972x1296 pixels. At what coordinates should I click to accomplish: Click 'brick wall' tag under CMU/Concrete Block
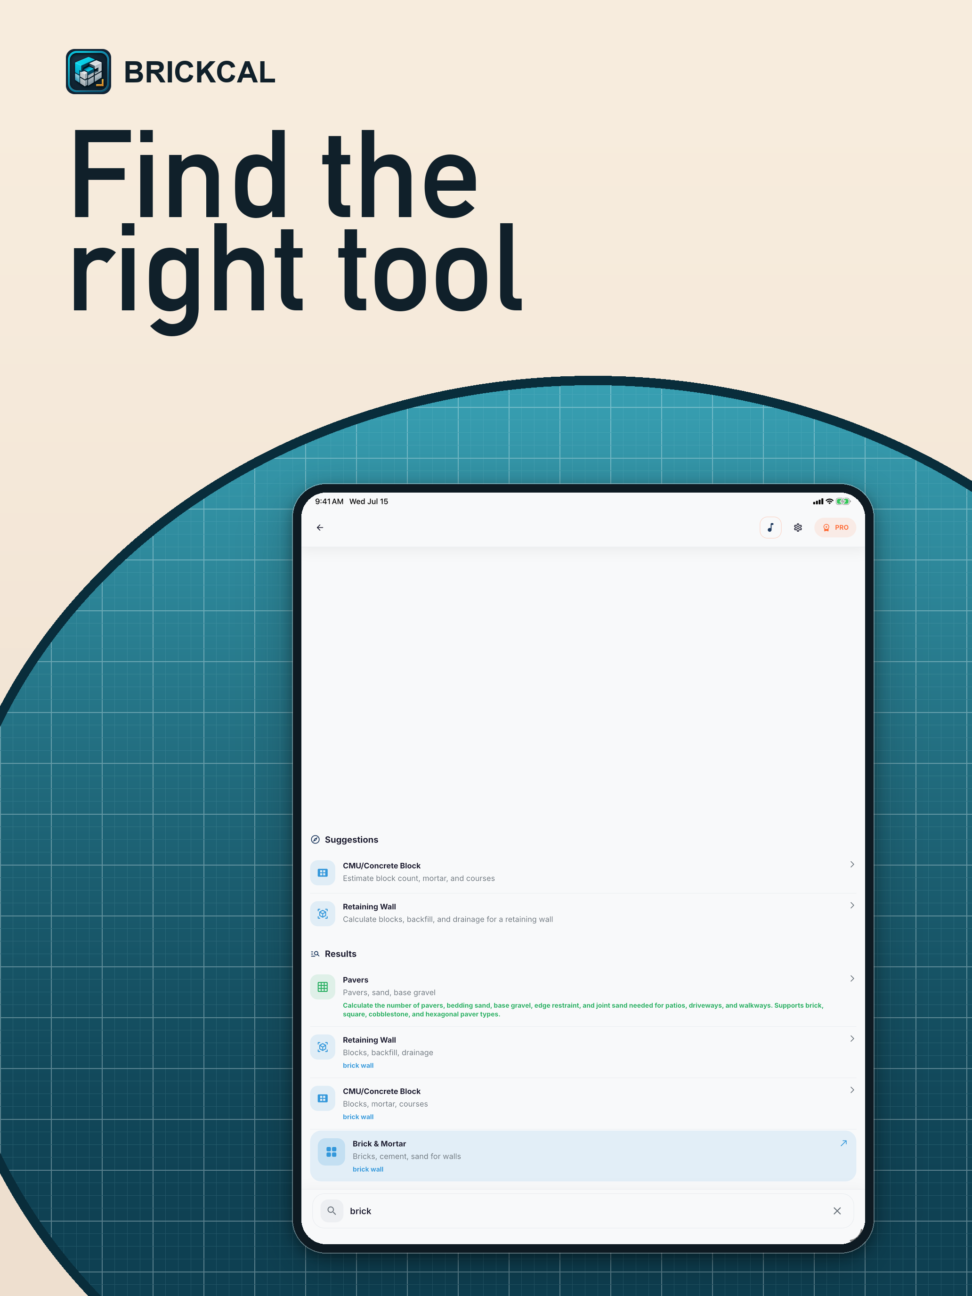358,1117
